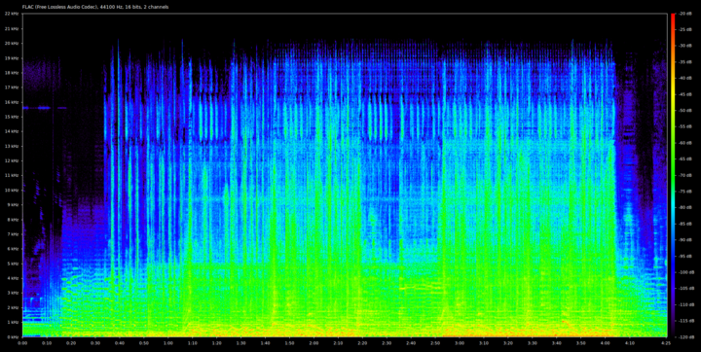The image size is (701, 352).
Task: Click the 3 kHz frequency axis label
Action: pyautogui.click(x=12, y=293)
